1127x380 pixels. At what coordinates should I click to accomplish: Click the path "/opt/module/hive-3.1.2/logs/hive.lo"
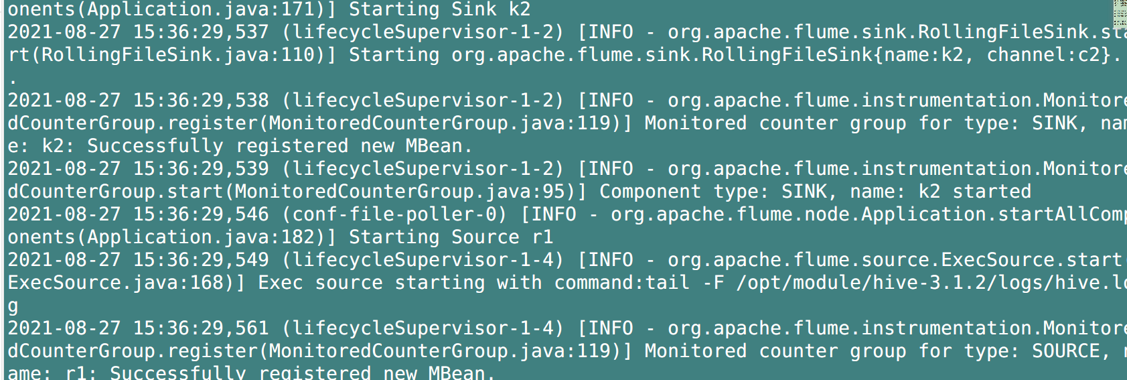[x=931, y=283]
